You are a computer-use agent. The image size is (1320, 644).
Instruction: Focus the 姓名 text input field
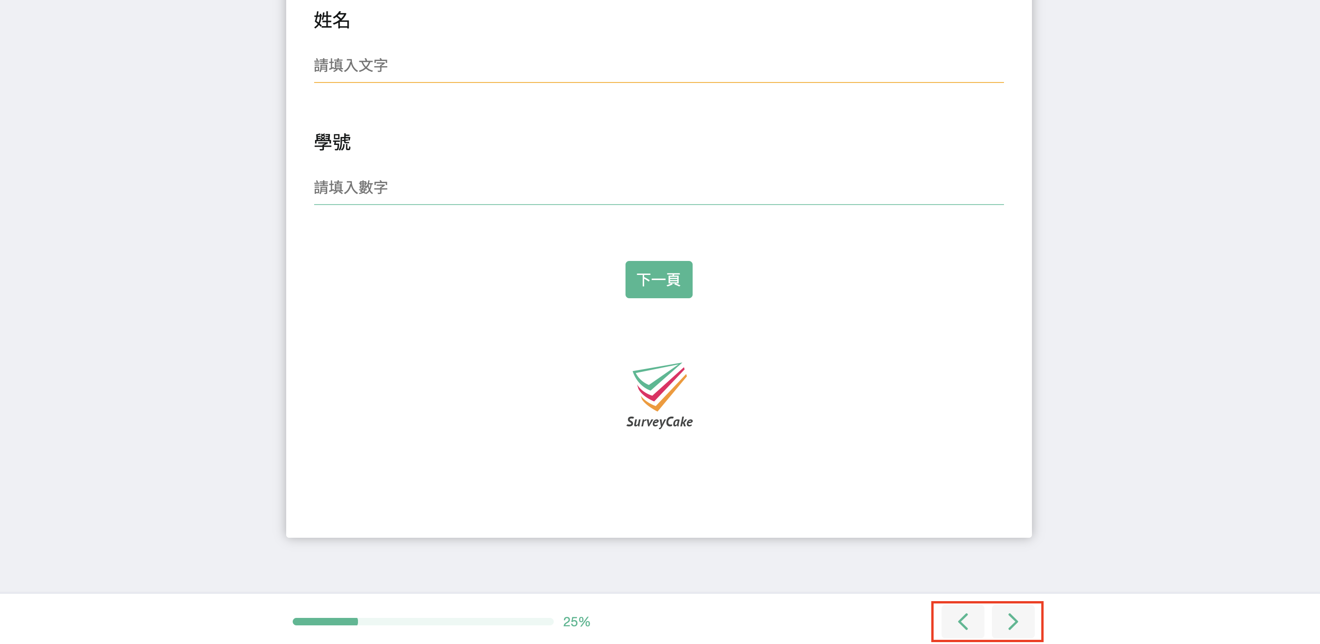[659, 66]
